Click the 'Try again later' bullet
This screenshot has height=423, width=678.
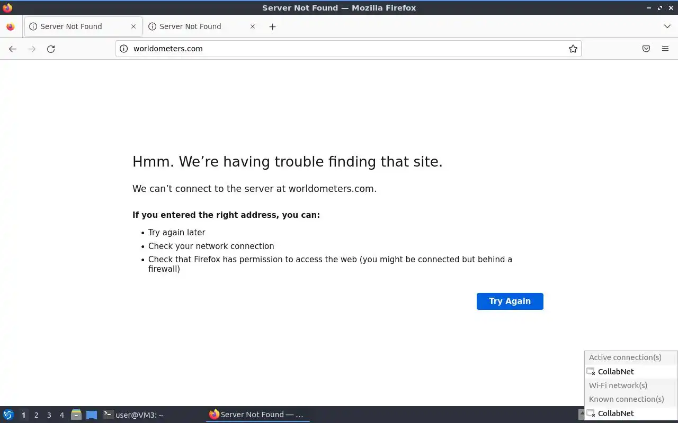177,233
